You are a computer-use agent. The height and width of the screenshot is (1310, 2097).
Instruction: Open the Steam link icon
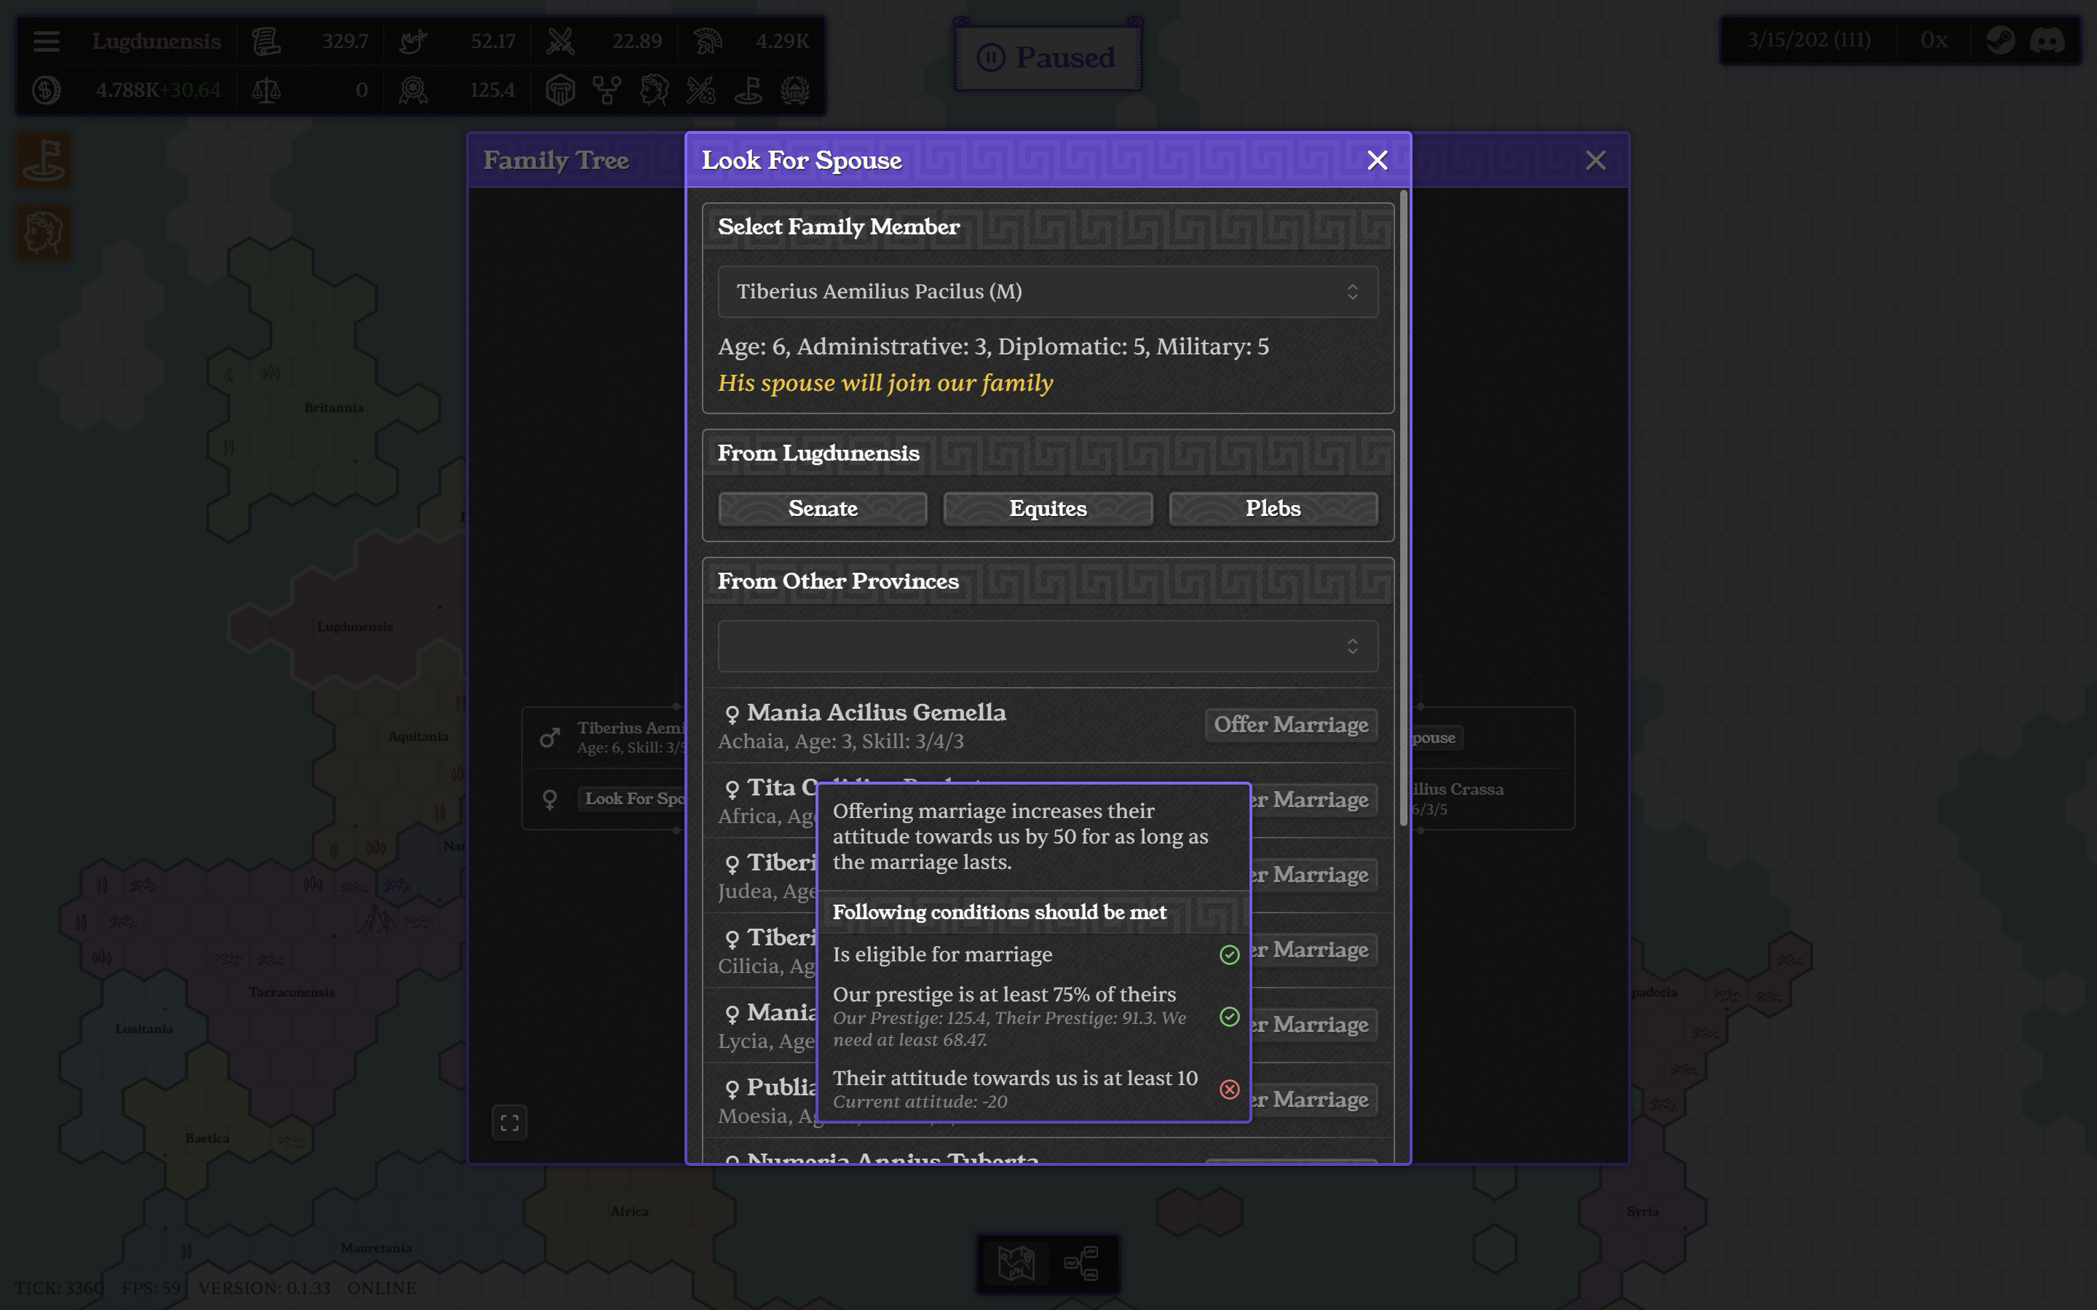pos(2000,40)
